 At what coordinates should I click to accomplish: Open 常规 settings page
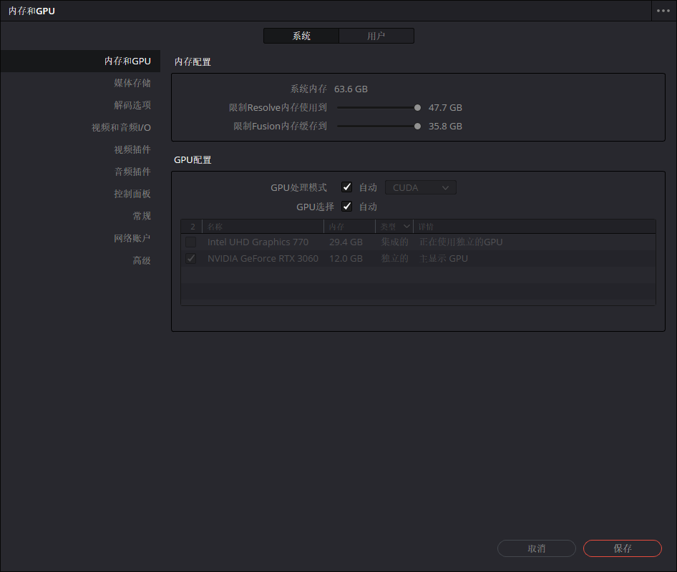pos(142,216)
